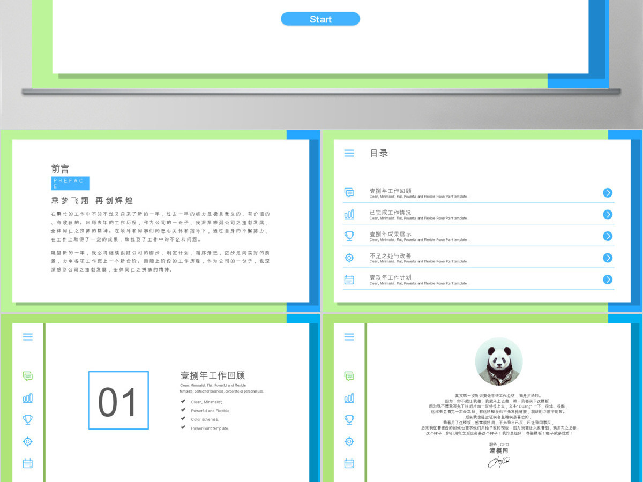Click the 壹捌年工作回顾 heading on the 01 slide
The image size is (643, 482).
point(213,375)
